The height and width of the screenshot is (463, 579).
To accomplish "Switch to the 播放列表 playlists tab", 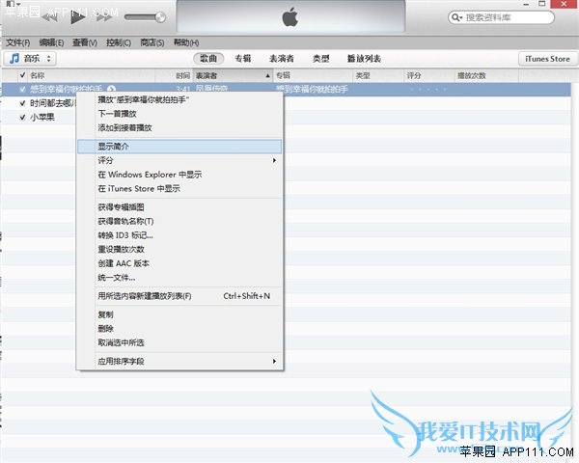I will pyautogui.click(x=364, y=58).
